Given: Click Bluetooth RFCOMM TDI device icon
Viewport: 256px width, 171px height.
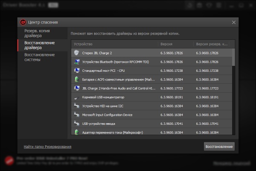Looking at the screenshot, I should point(76,62).
